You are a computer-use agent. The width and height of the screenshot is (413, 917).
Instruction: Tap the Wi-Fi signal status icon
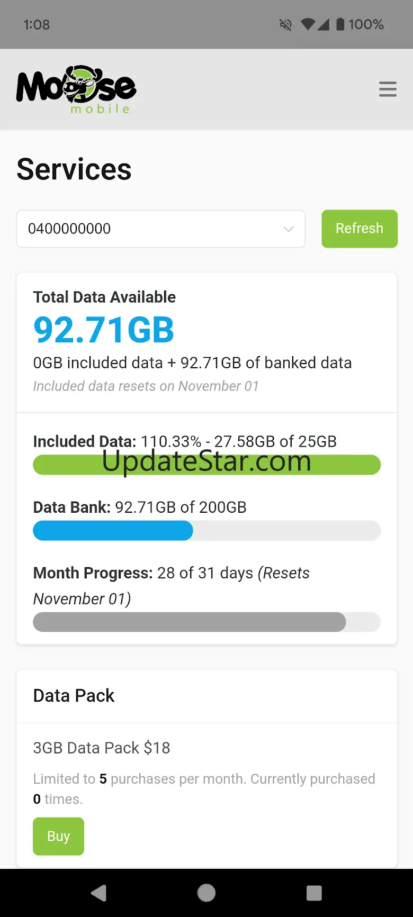[308, 24]
